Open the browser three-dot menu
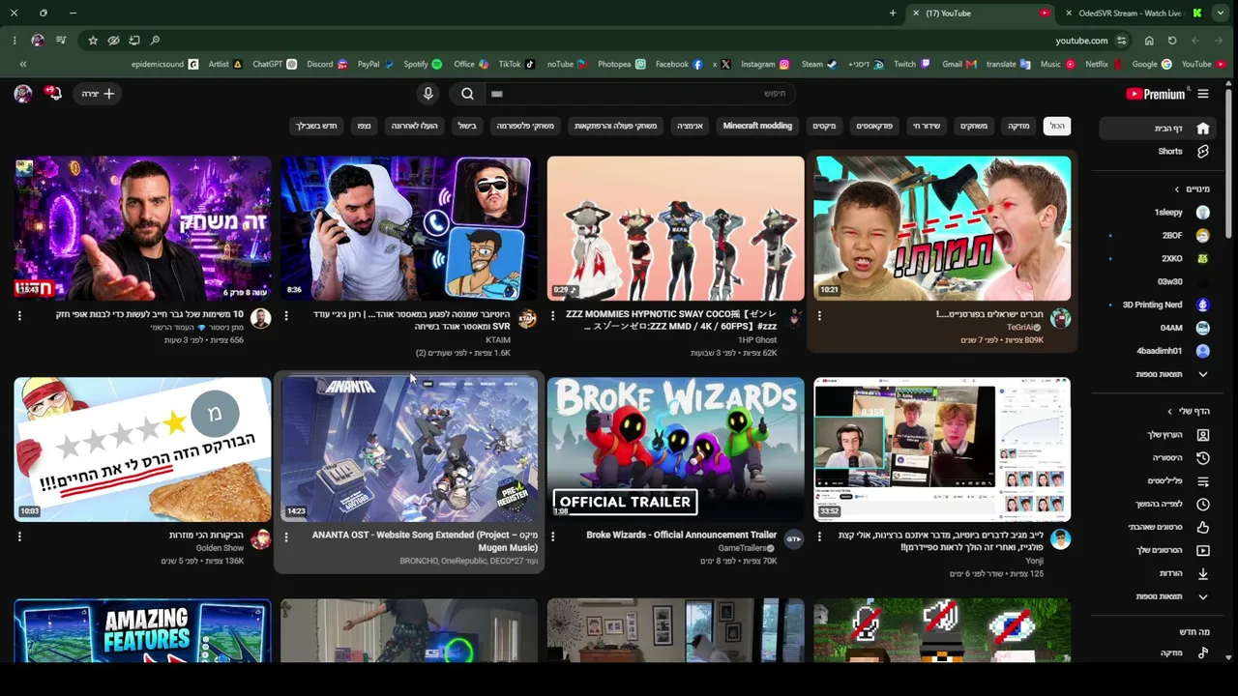 coord(15,41)
